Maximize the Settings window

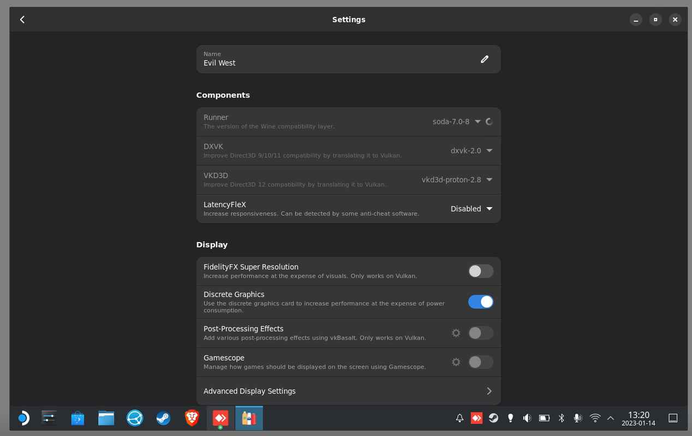(655, 20)
